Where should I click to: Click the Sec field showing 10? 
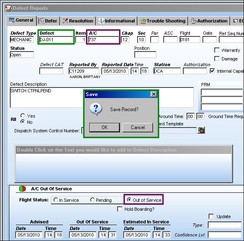click(x=142, y=40)
